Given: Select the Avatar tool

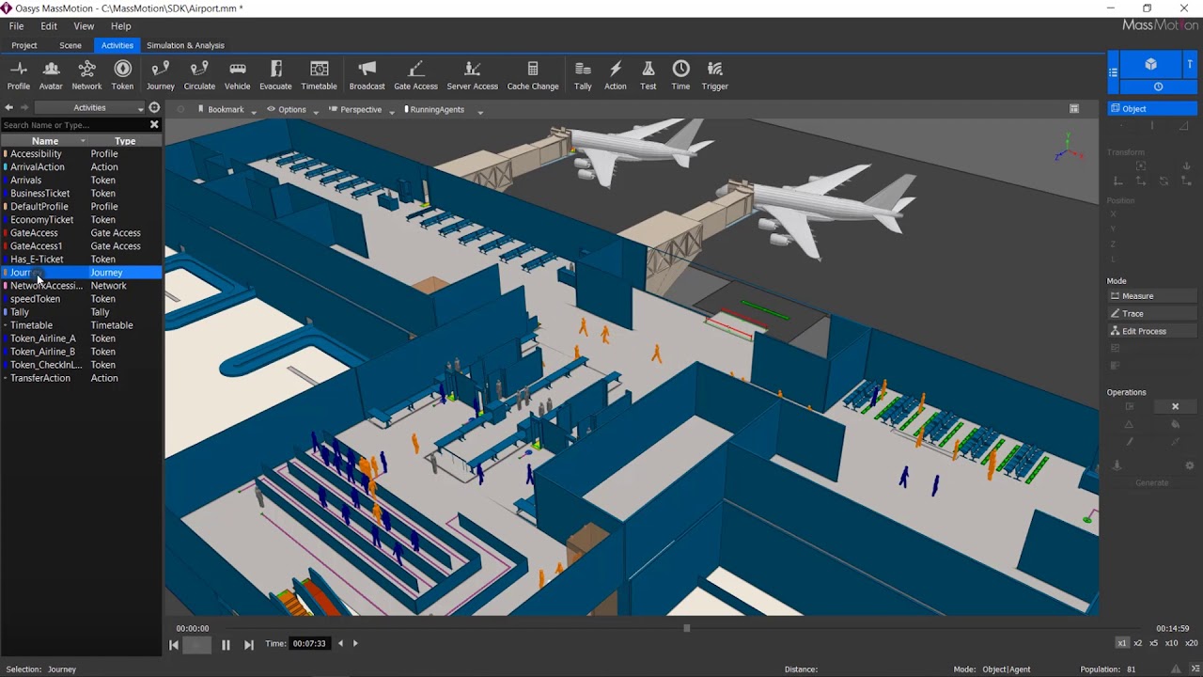Looking at the screenshot, I should 51,75.
